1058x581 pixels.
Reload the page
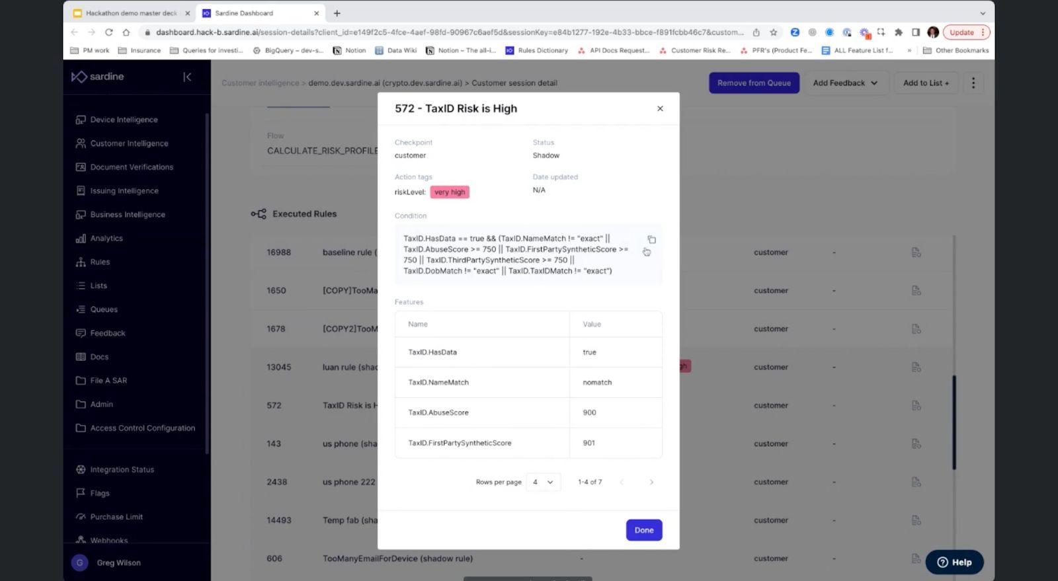tap(108, 32)
